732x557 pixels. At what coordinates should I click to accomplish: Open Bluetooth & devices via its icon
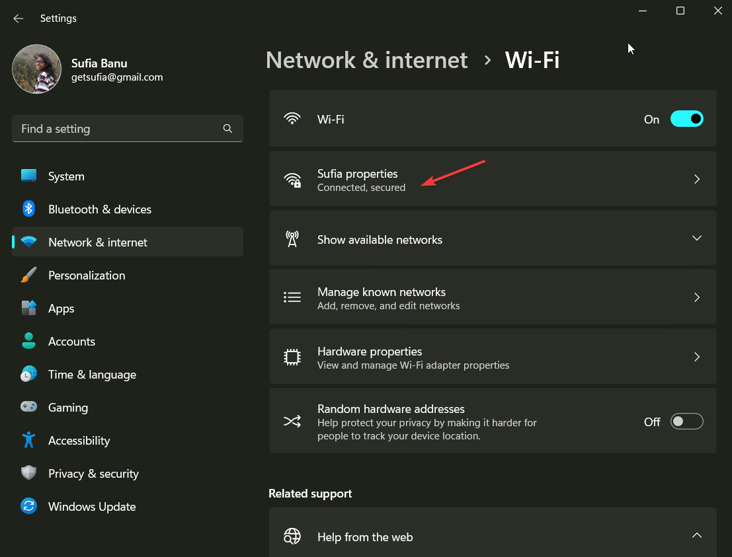[x=28, y=209]
